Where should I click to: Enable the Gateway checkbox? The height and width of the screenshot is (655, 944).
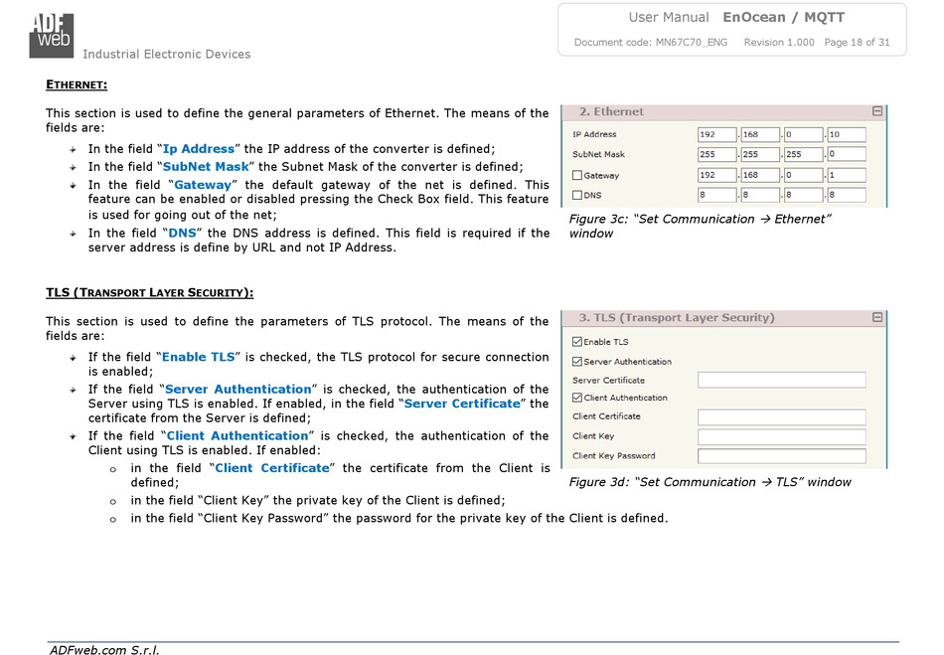[577, 175]
